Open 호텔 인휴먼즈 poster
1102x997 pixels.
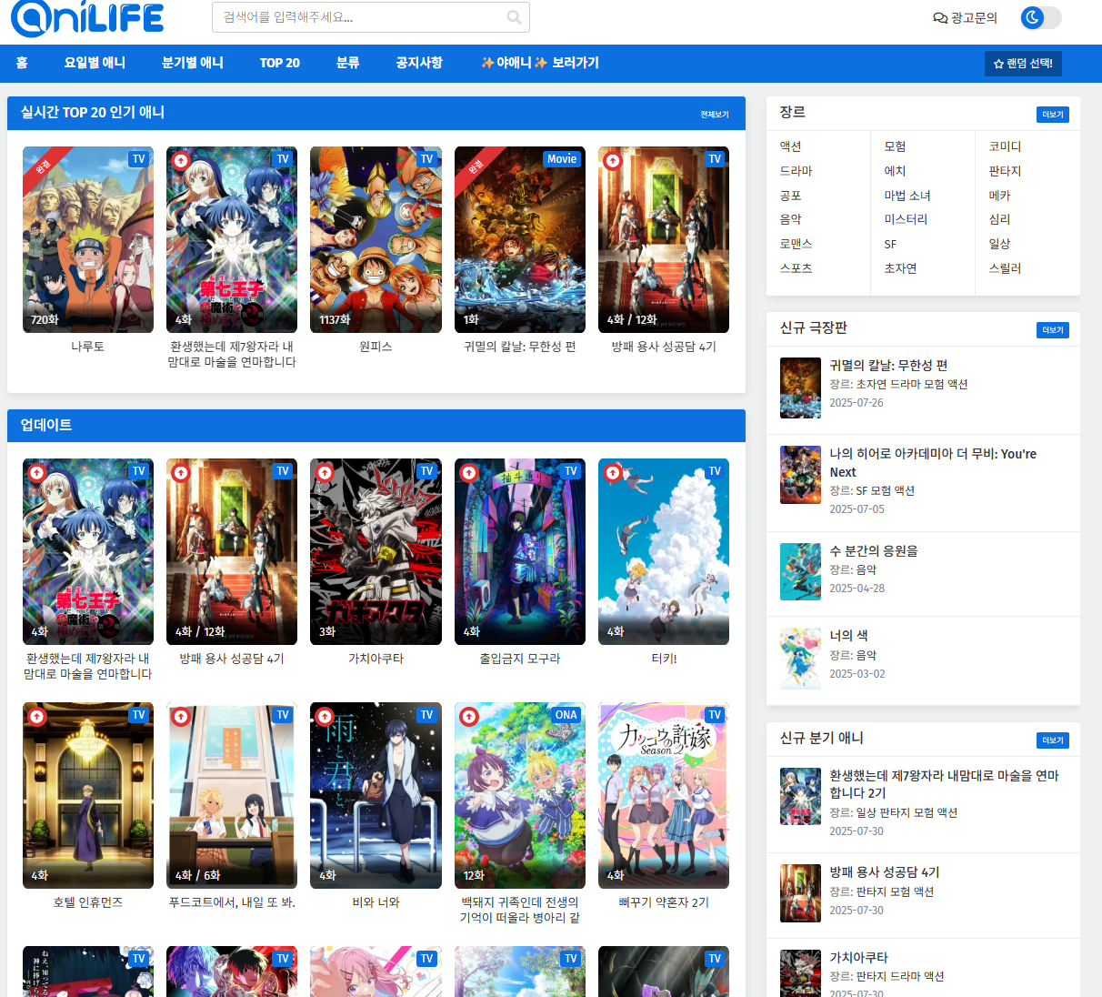[88, 796]
